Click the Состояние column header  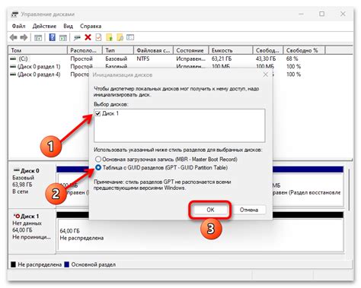191,50
